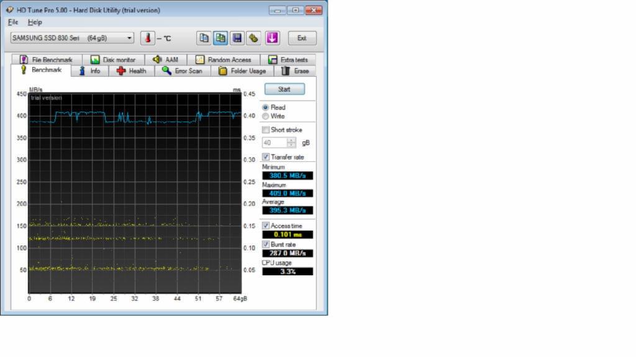Screen dimensions: 636x357
Task: Open the Error Scan tab
Action: [x=183, y=71]
